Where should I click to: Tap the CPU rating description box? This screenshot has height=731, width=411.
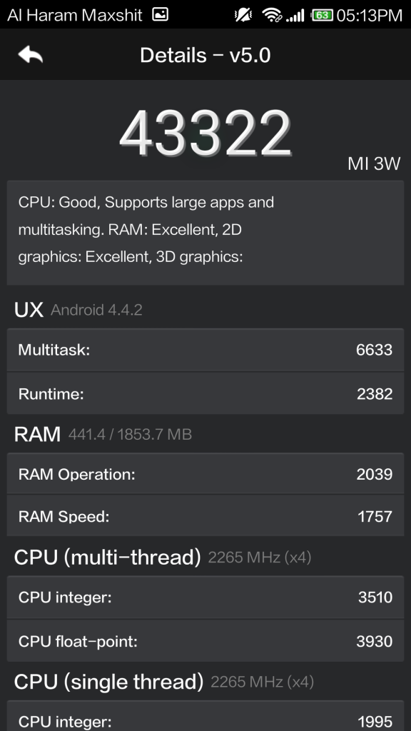205,233
